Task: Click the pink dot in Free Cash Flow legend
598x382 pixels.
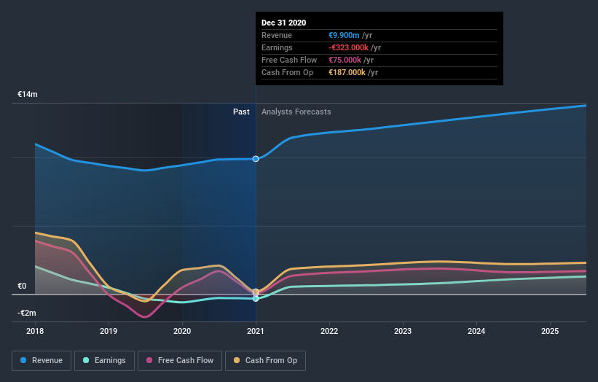Action: [149, 360]
